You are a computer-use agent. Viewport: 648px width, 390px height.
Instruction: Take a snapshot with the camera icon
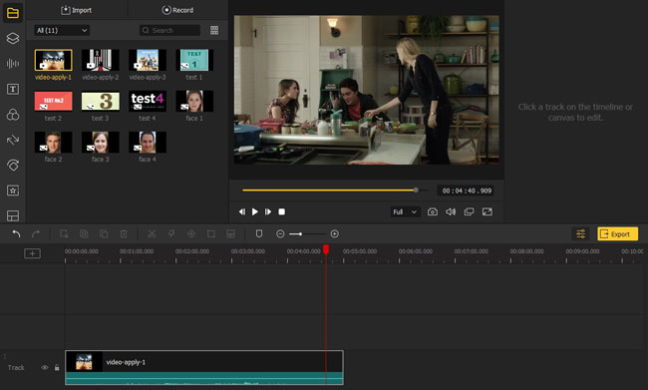click(433, 211)
